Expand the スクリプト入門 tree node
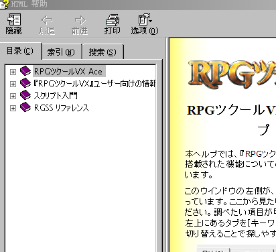Screen dimensions: 276x252 point(13,96)
